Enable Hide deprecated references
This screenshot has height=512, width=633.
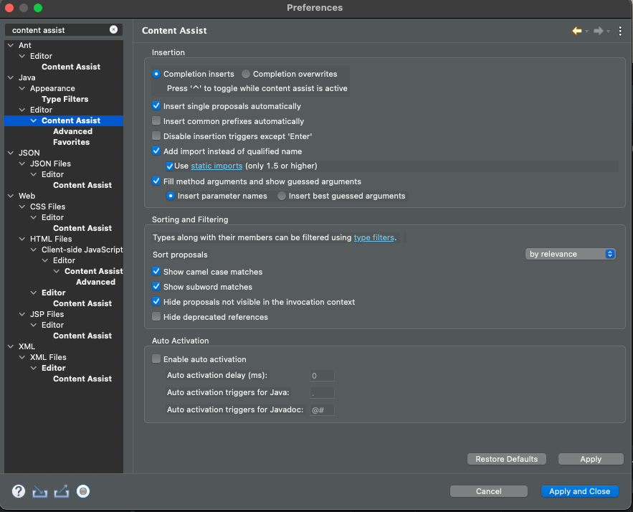pyautogui.click(x=156, y=316)
